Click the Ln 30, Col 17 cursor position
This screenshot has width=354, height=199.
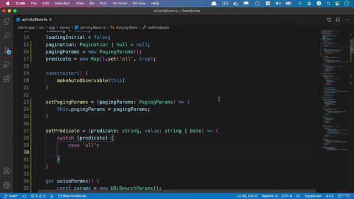click(247, 196)
